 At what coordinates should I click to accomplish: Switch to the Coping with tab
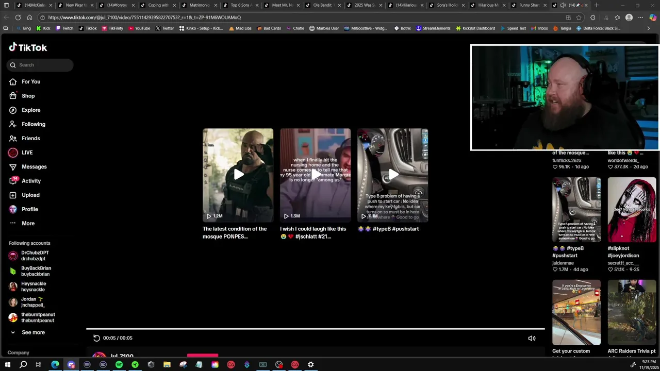click(x=158, y=5)
